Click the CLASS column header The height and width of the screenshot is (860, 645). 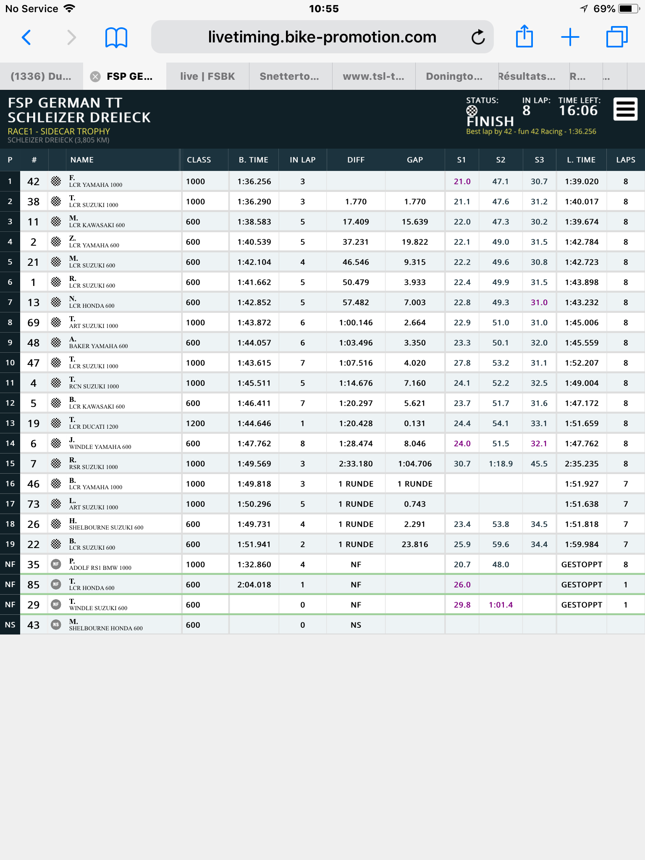click(x=199, y=160)
